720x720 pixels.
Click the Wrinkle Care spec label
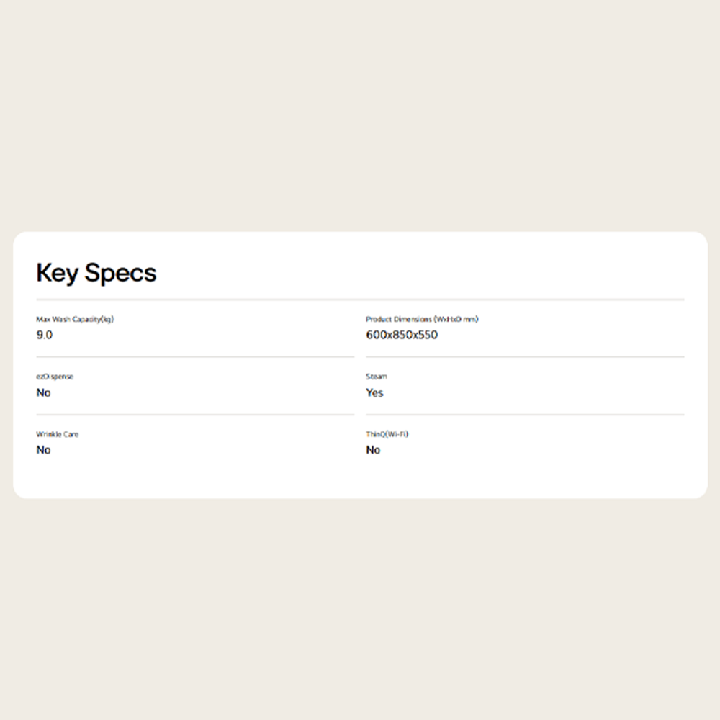(x=58, y=434)
